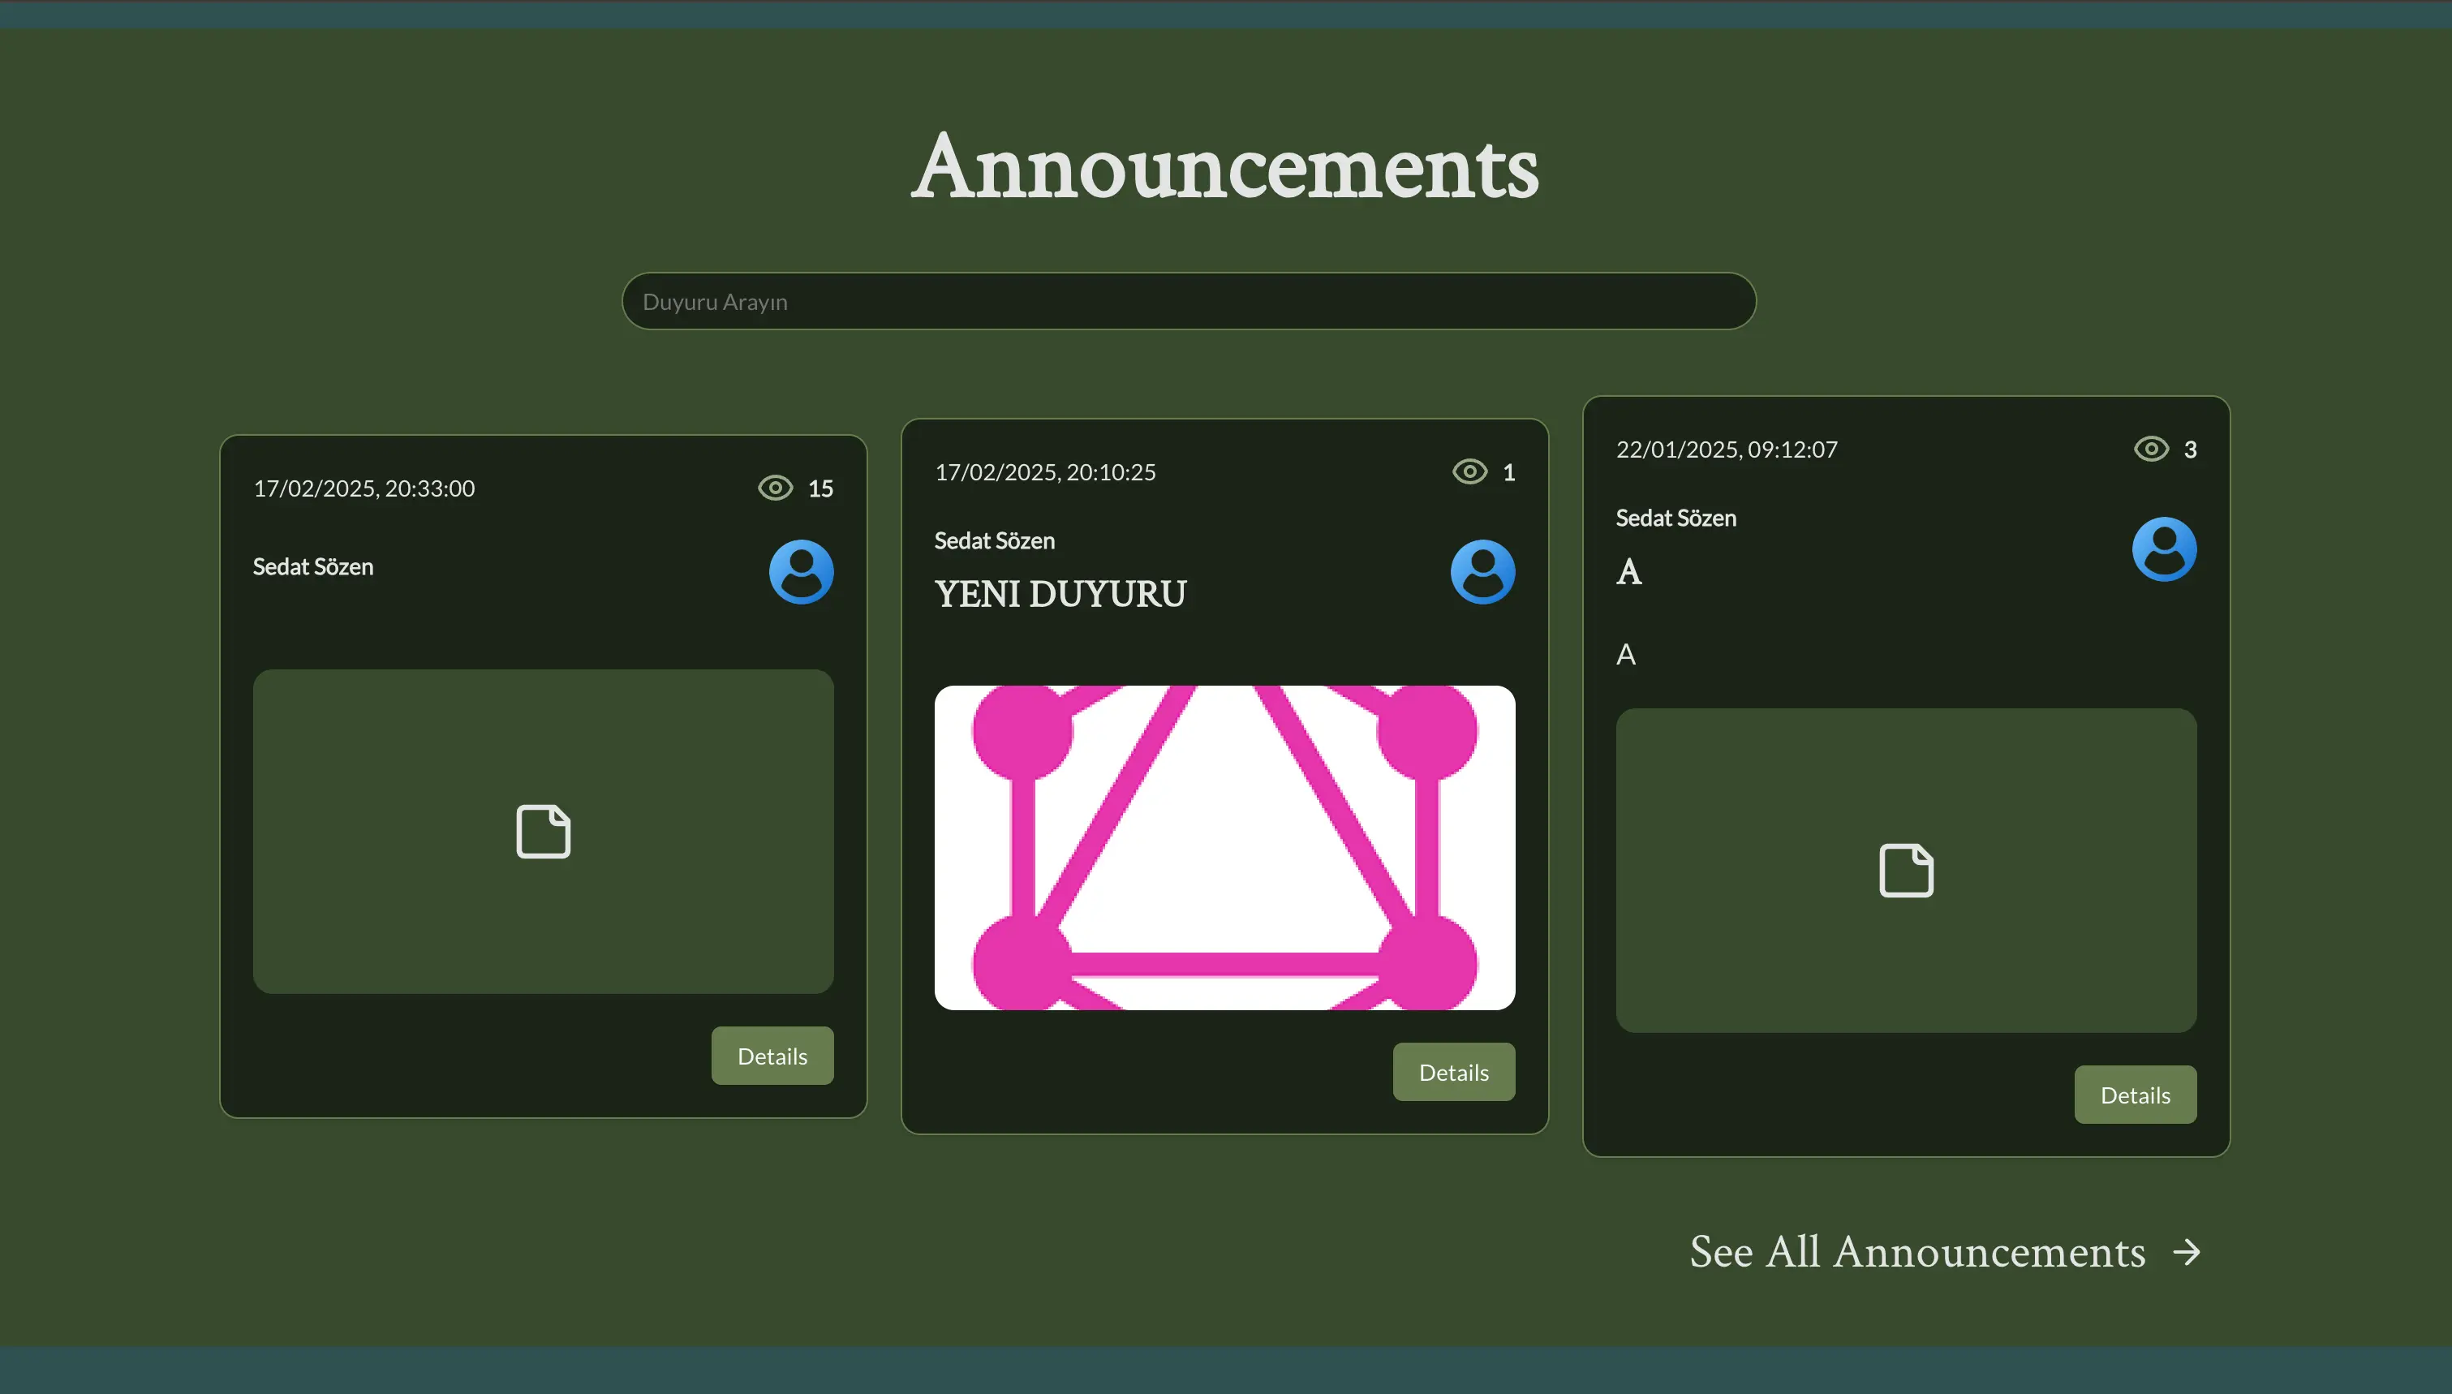Click the Duyuru Arayın search field
This screenshot has height=1394, width=2452.
click(1189, 302)
